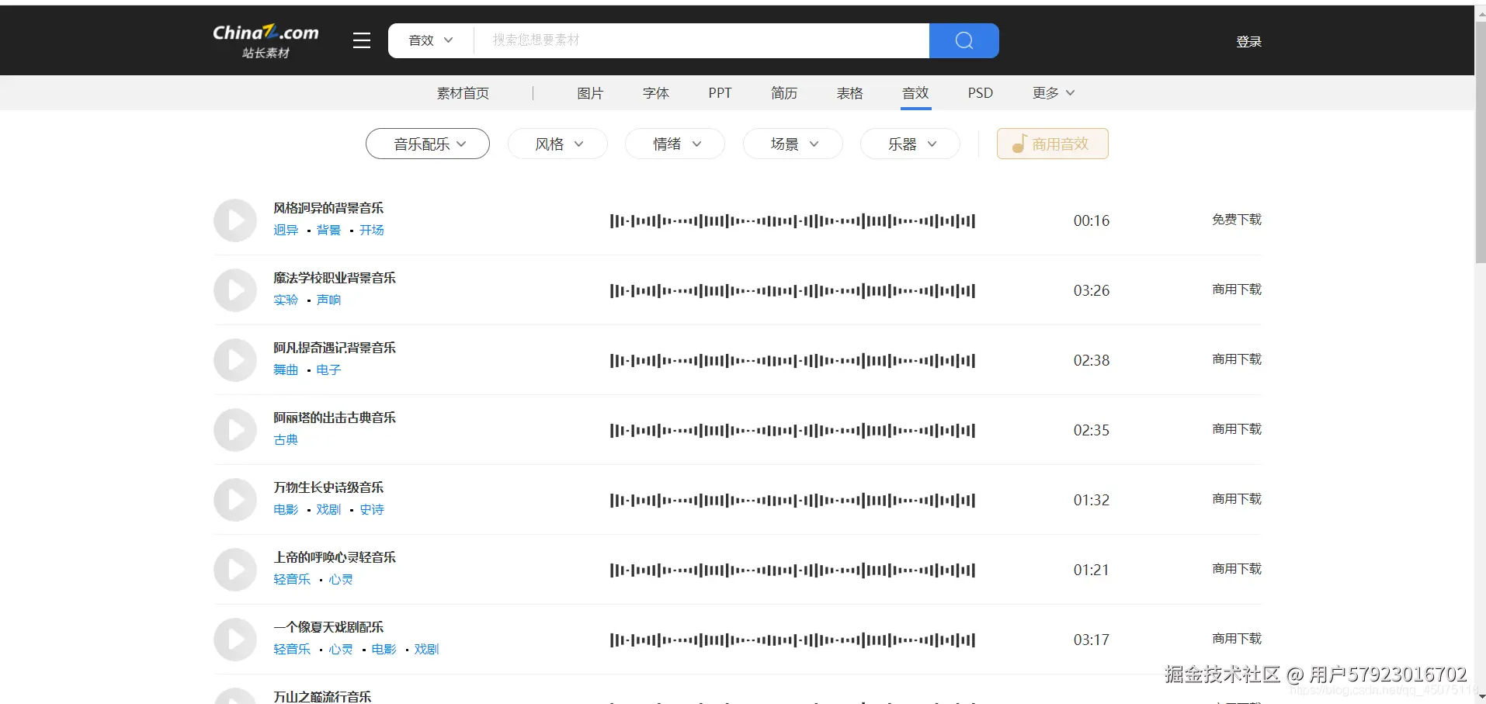Play 一个像夏天戏剧配乐

[234, 639]
